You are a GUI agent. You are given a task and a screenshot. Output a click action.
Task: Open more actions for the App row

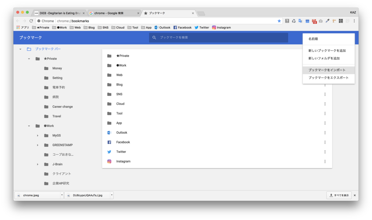pyautogui.click(x=325, y=123)
